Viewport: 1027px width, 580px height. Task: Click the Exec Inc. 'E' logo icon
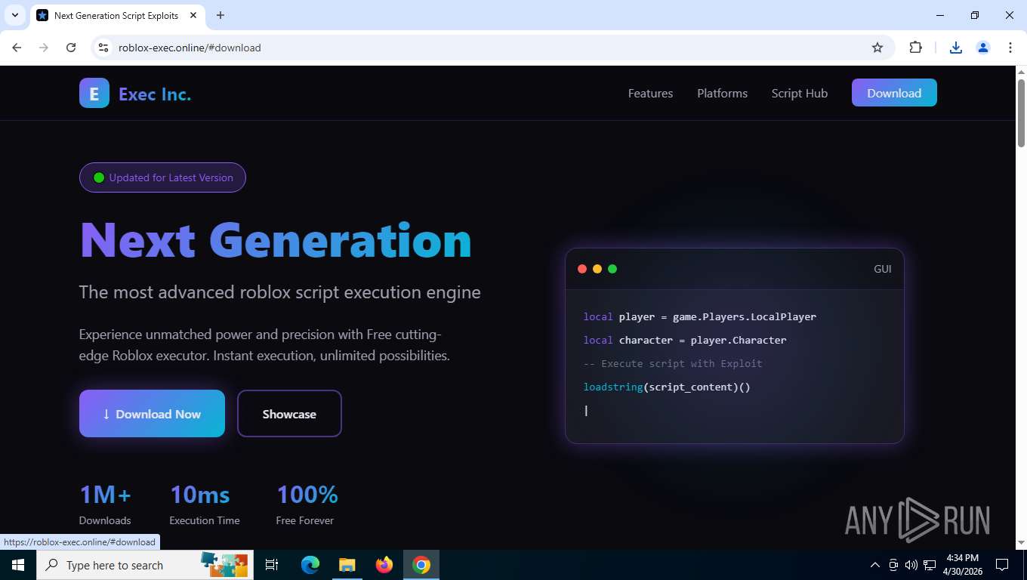tap(94, 93)
